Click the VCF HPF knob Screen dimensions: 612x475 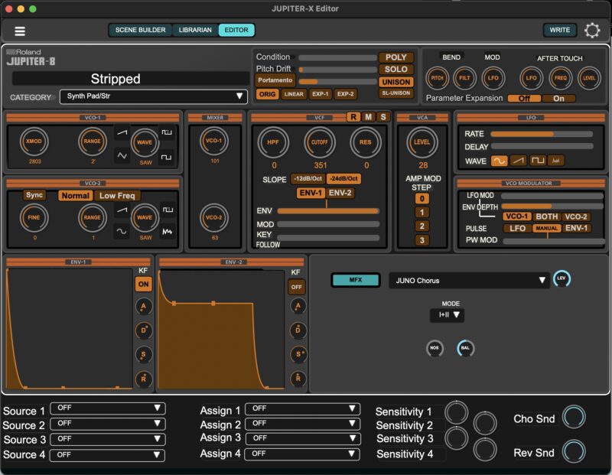coord(273,142)
